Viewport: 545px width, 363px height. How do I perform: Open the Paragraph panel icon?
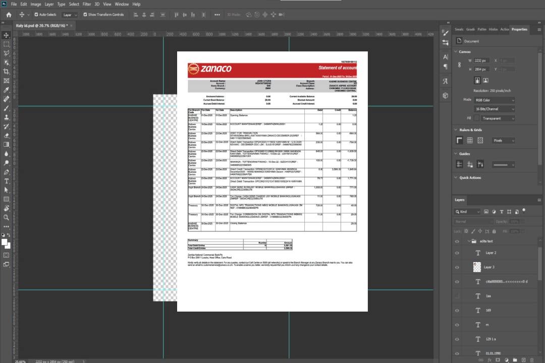445,67
